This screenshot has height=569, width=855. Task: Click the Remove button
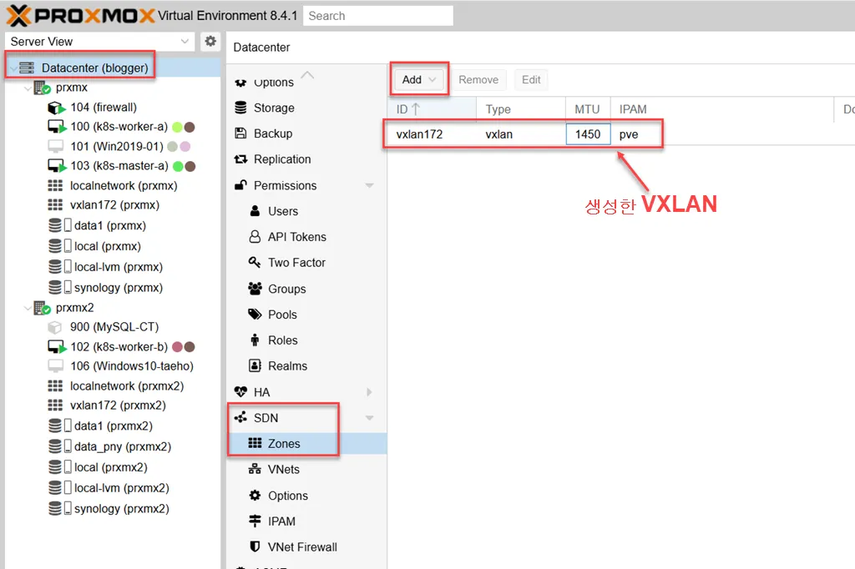478,79
